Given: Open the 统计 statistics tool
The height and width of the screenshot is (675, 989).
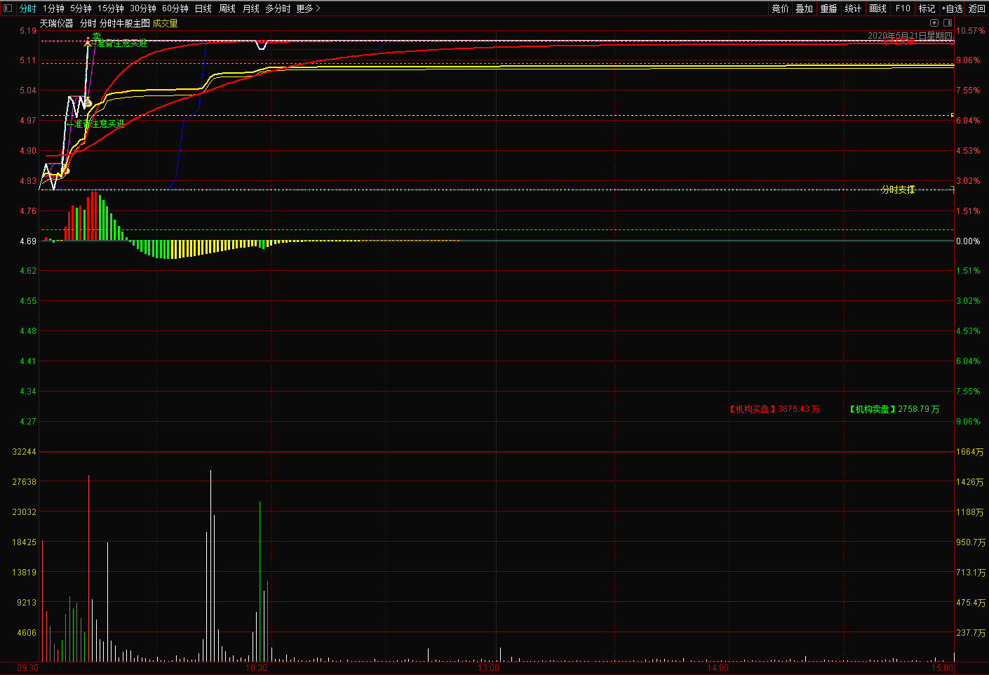Looking at the screenshot, I should point(853,8).
